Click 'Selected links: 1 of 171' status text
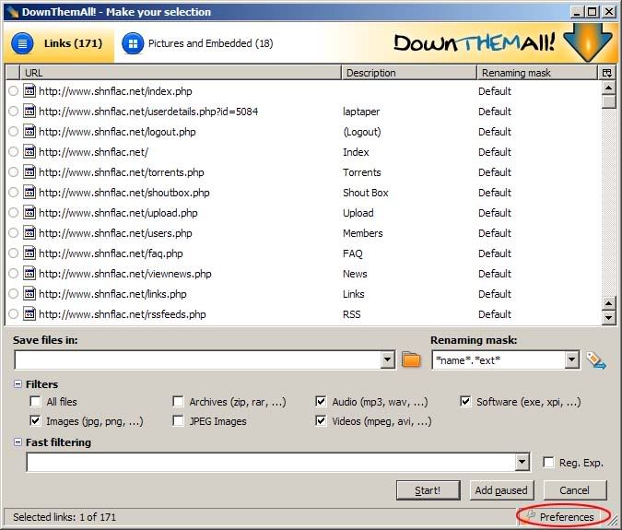 [65, 517]
